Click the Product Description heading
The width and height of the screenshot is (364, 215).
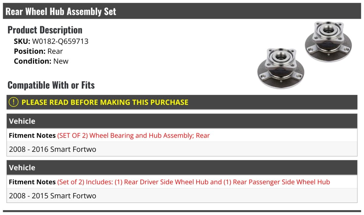tap(45, 30)
